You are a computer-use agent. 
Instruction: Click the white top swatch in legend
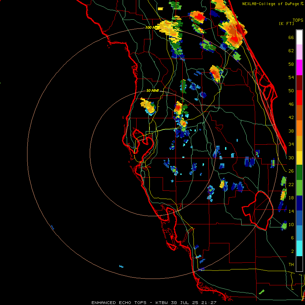point(299,37)
